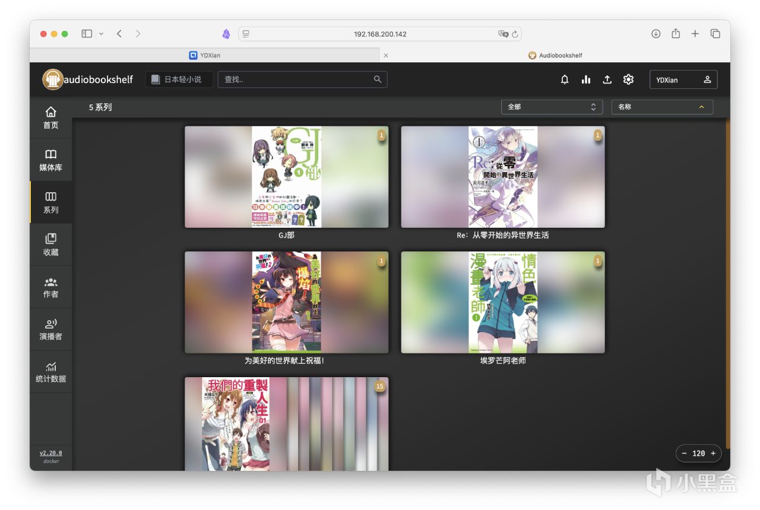Increase cover size with plus button

(x=713, y=453)
